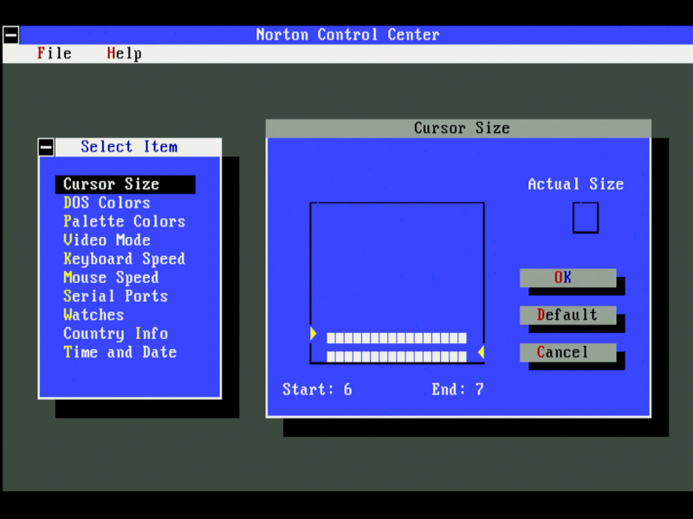Click the Cursor Size dialog title bar
693x519 pixels.
[x=458, y=128]
